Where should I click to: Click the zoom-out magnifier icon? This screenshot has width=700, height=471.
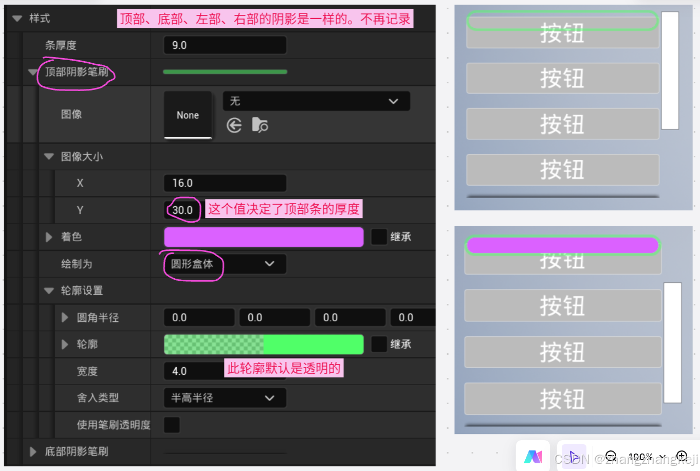pyautogui.click(x=611, y=456)
